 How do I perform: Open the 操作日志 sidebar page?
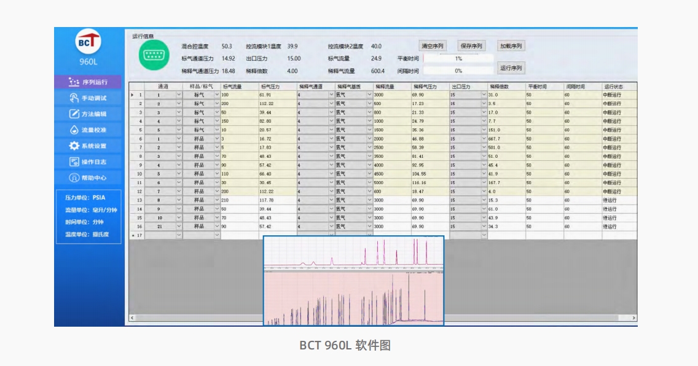88,162
